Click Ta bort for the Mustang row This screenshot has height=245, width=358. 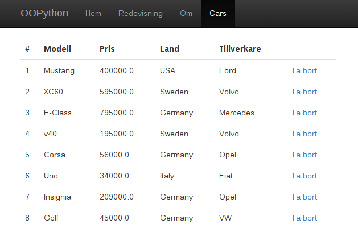[x=304, y=70]
